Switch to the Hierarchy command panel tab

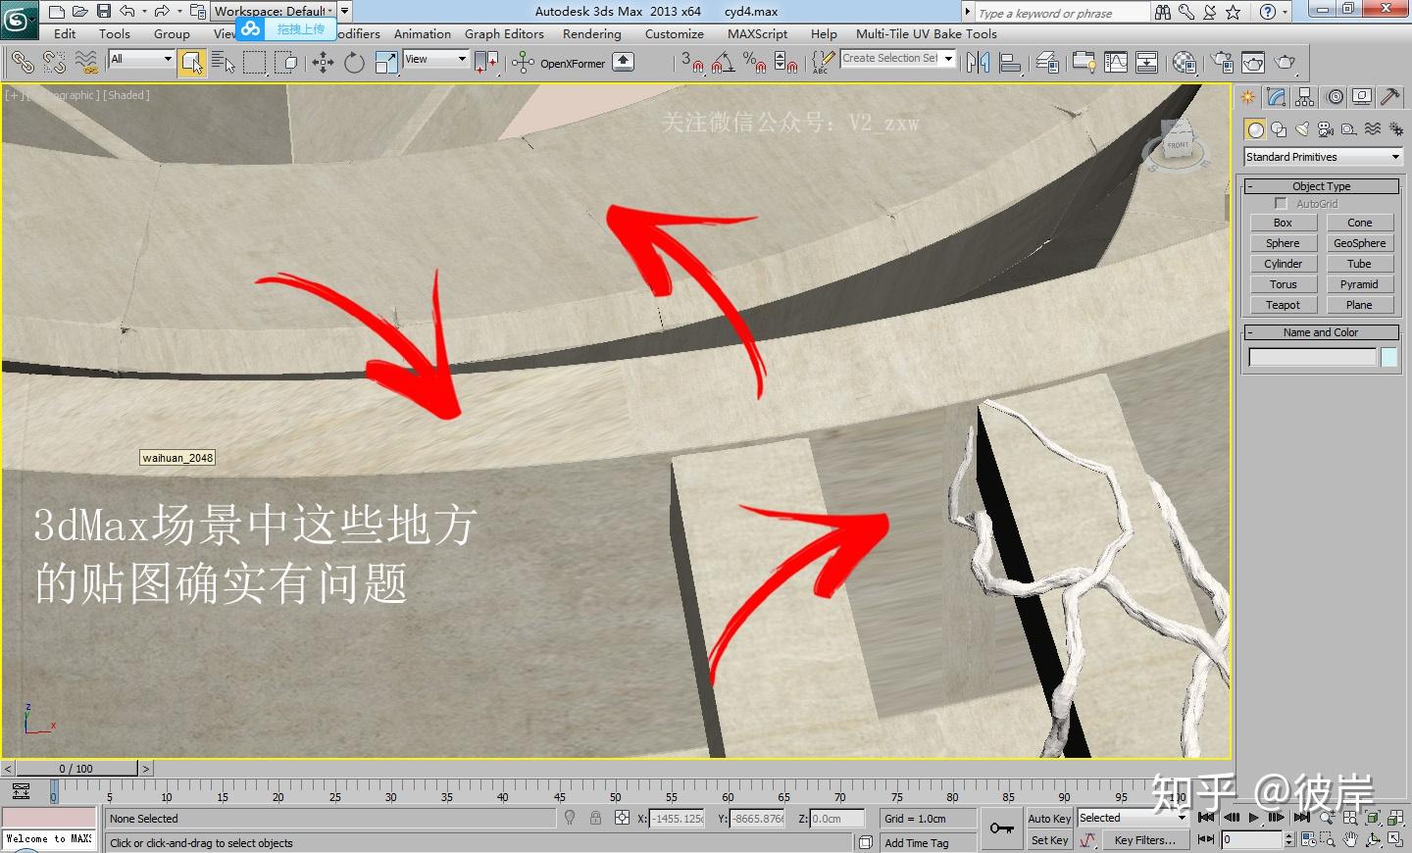(1304, 97)
